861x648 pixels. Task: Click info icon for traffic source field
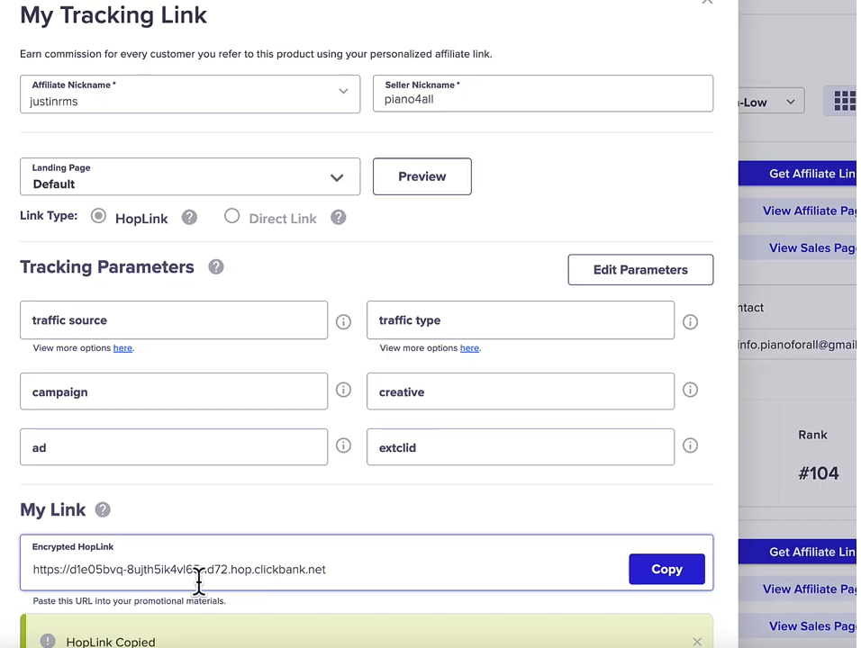(x=343, y=321)
